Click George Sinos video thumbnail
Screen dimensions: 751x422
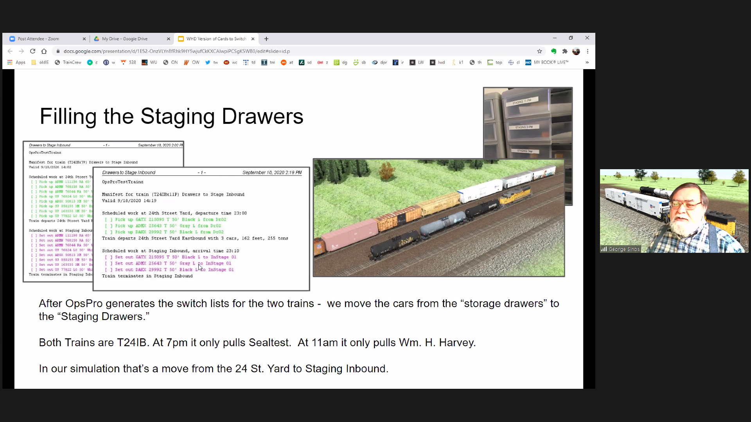tap(674, 211)
